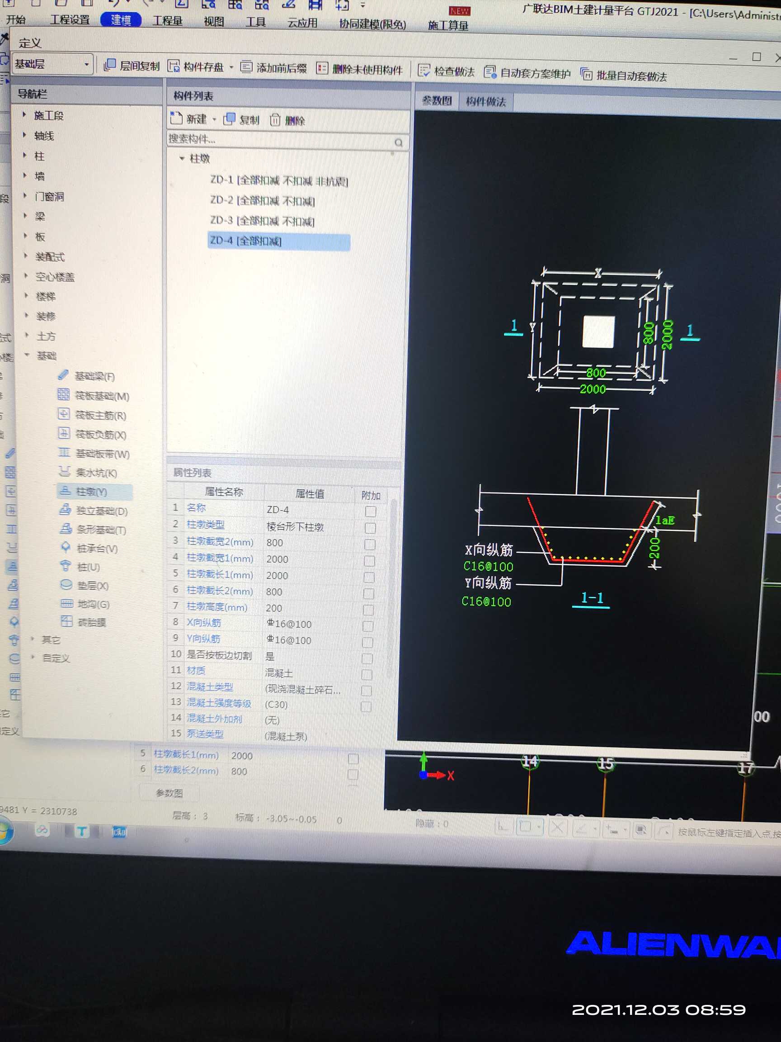
Task: Select 地沟(G) trench item
Action: [x=85, y=604]
